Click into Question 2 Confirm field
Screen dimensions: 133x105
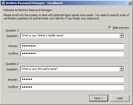pyautogui.click(x=72, y=87)
